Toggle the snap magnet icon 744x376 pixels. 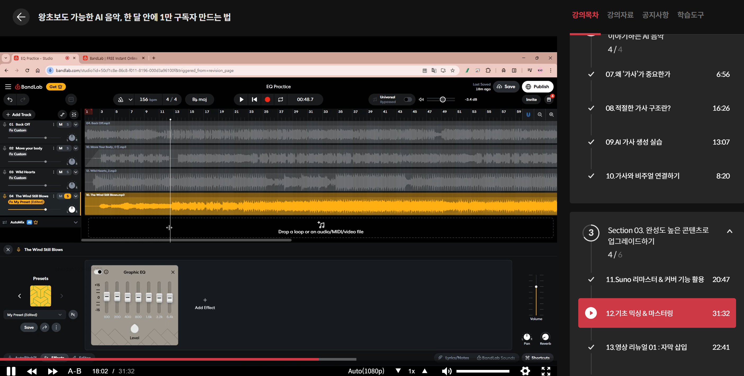pos(528,115)
